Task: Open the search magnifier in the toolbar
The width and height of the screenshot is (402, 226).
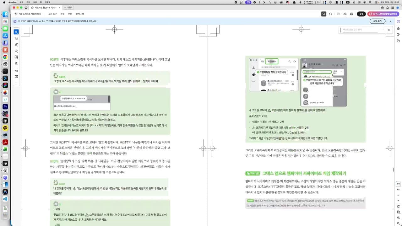Action: [x=324, y=14]
